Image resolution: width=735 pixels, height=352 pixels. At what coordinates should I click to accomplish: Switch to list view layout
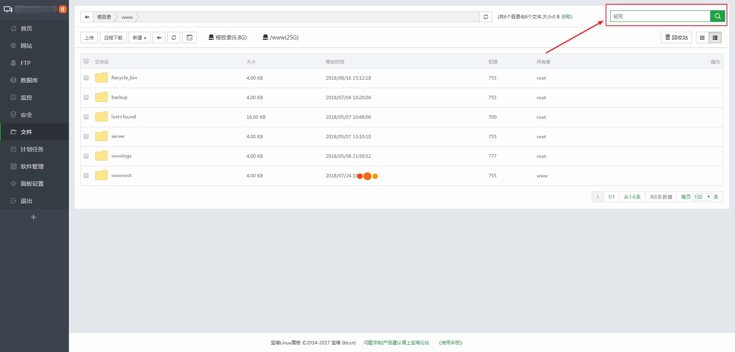(715, 38)
